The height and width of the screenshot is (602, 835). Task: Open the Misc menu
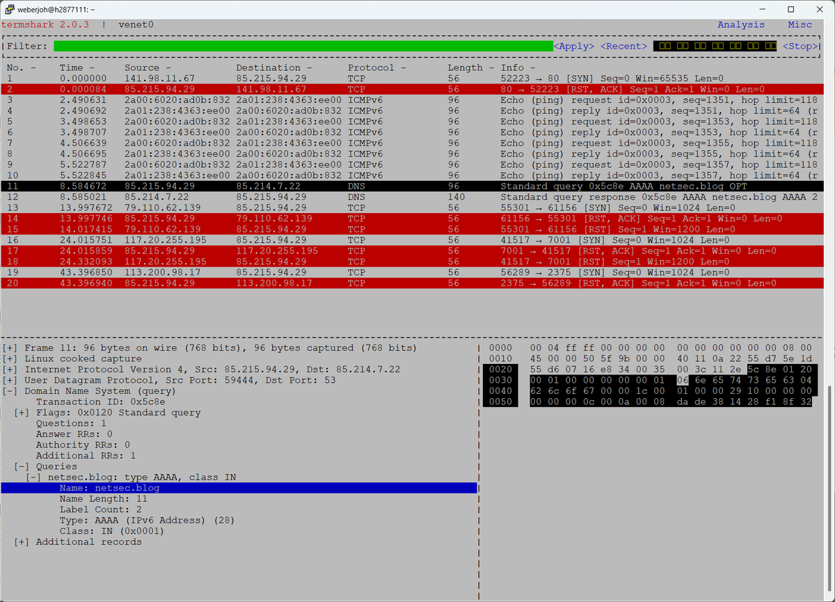click(800, 24)
